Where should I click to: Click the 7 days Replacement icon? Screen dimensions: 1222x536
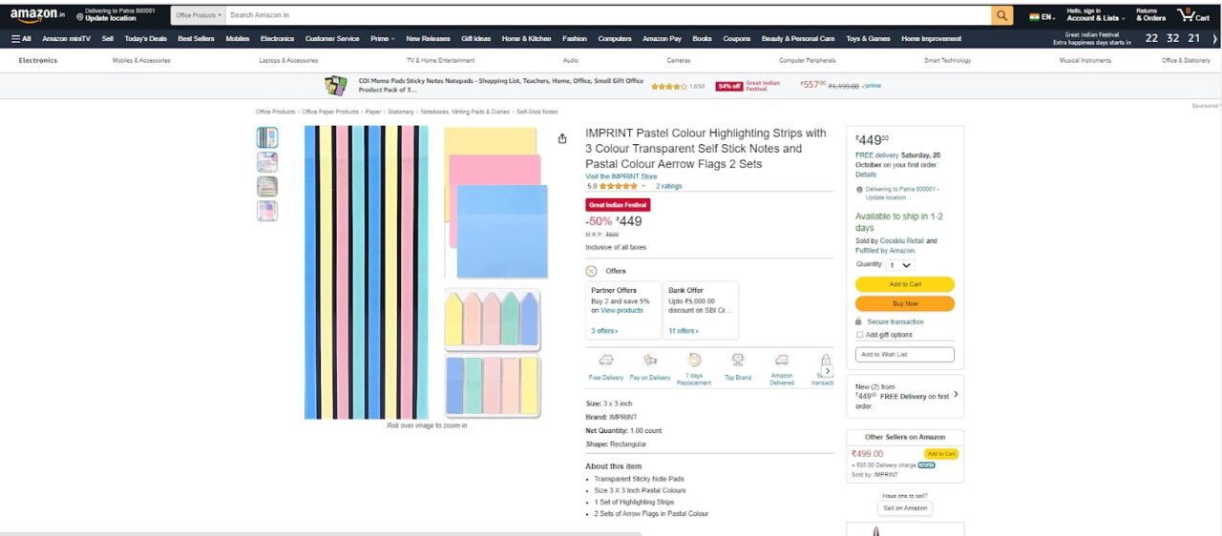coord(694,360)
